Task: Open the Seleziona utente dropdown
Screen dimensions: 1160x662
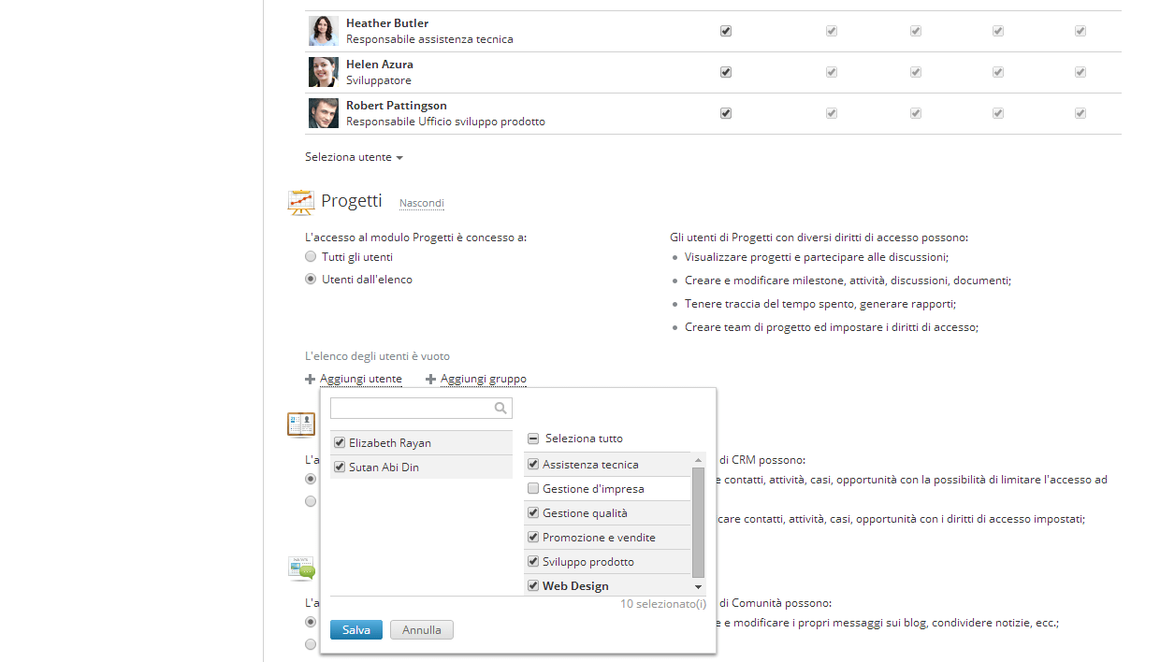Action: point(354,157)
